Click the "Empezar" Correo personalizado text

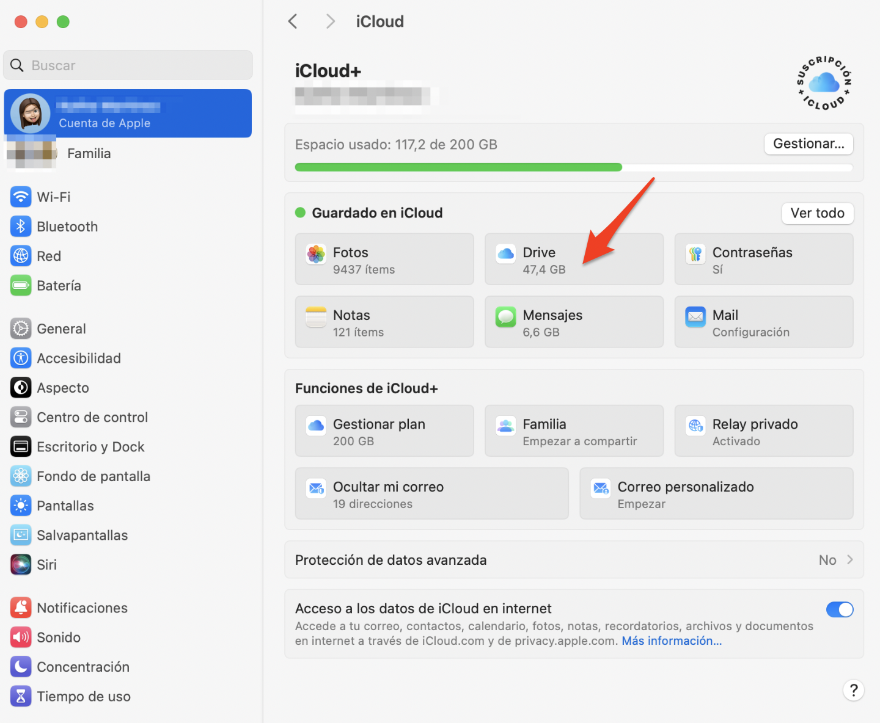(x=641, y=504)
